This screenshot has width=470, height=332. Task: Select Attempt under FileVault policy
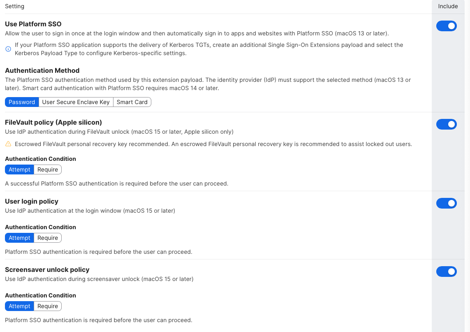click(19, 169)
